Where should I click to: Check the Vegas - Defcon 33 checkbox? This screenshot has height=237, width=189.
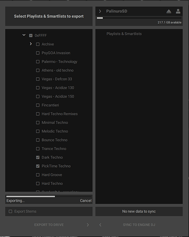pyautogui.click(x=38, y=79)
